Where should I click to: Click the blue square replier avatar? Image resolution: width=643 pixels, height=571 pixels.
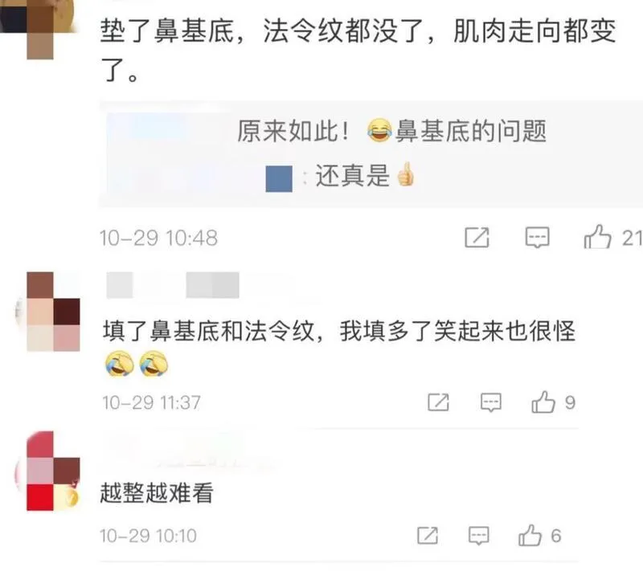point(279,178)
